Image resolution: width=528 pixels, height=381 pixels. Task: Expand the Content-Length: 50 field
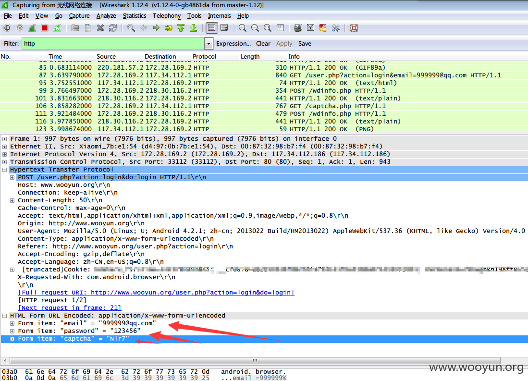click(x=12, y=200)
